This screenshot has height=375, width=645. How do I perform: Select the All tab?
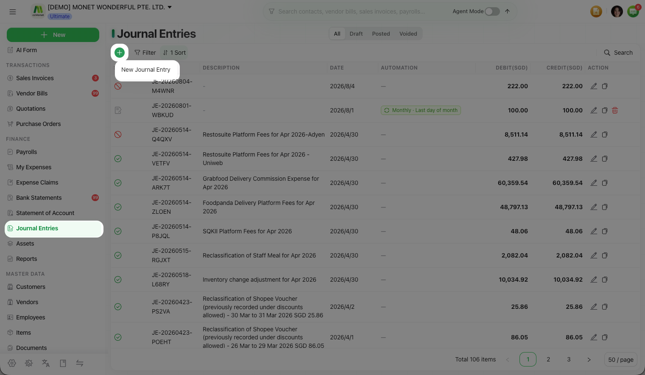point(337,34)
